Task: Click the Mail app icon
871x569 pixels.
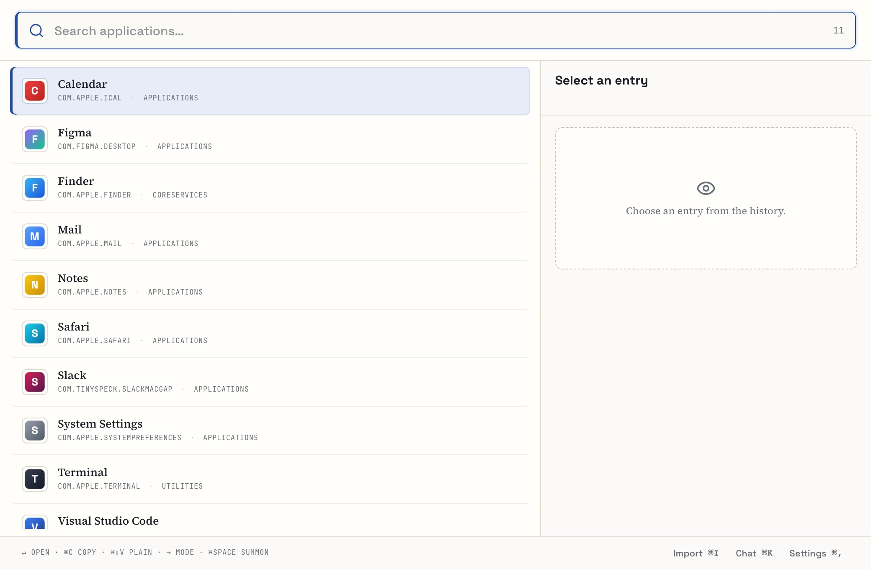Action: pyautogui.click(x=35, y=236)
